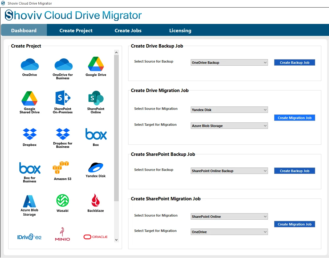Click the 'Create SharePoint Backup Job' heading

[163, 154]
